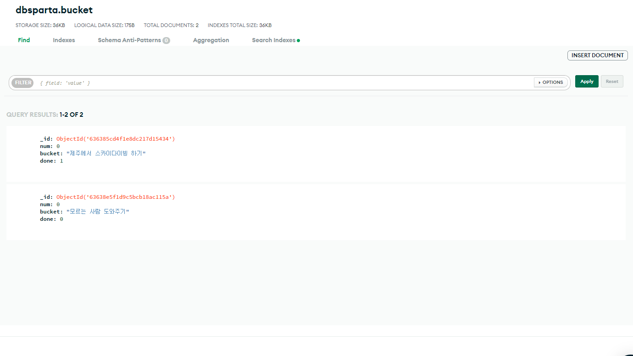Click the LOGICAL DATA SIZE: 175B stat
The width and height of the screenshot is (633, 356).
105,25
